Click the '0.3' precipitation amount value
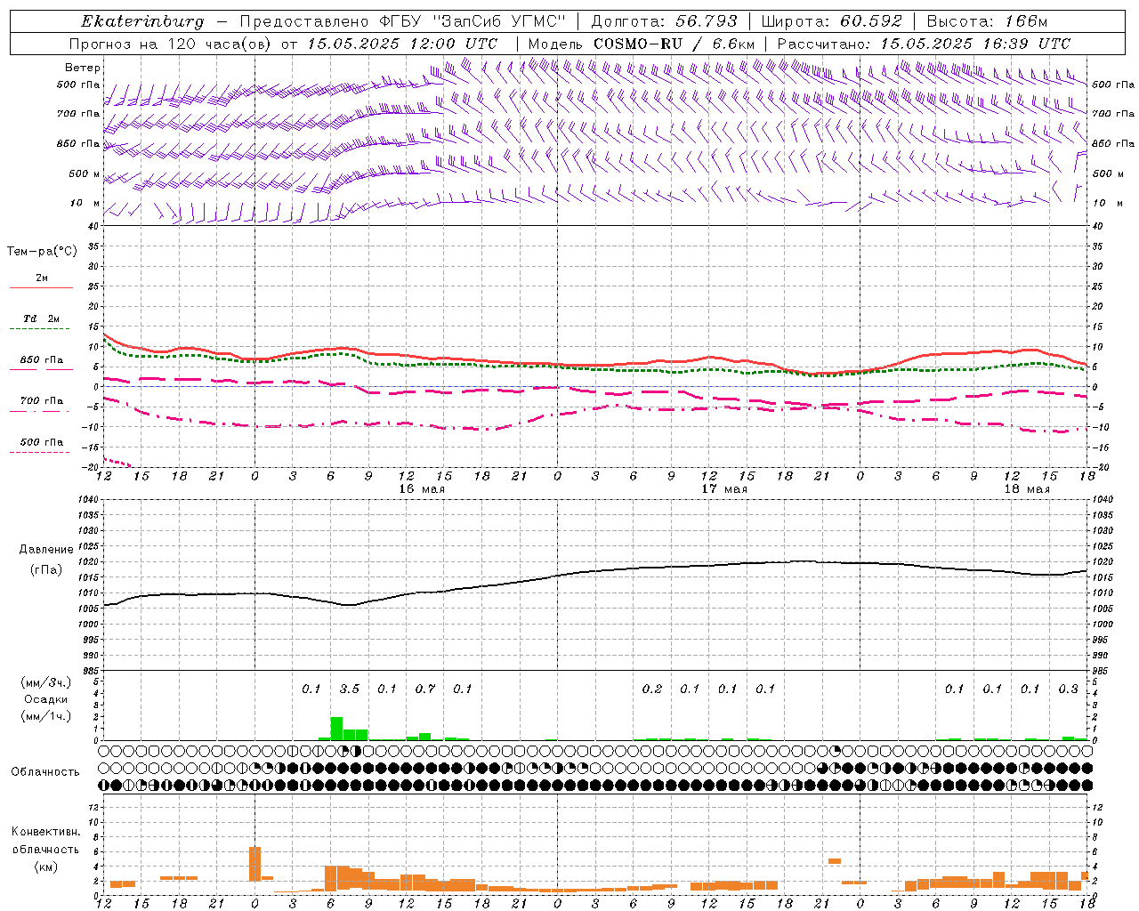1139x911 pixels. [1068, 689]
